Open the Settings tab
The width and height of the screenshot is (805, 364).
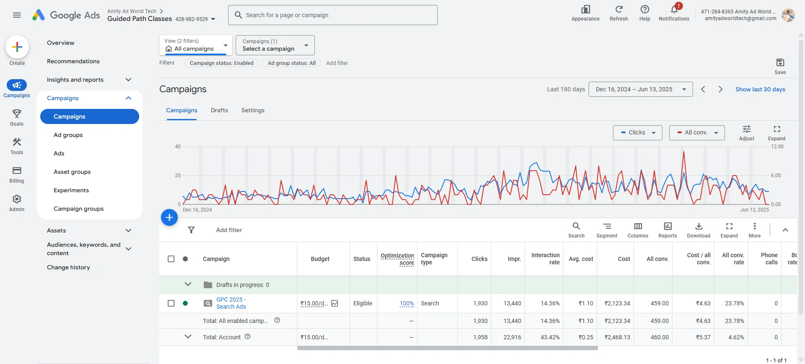click(253, 111)
